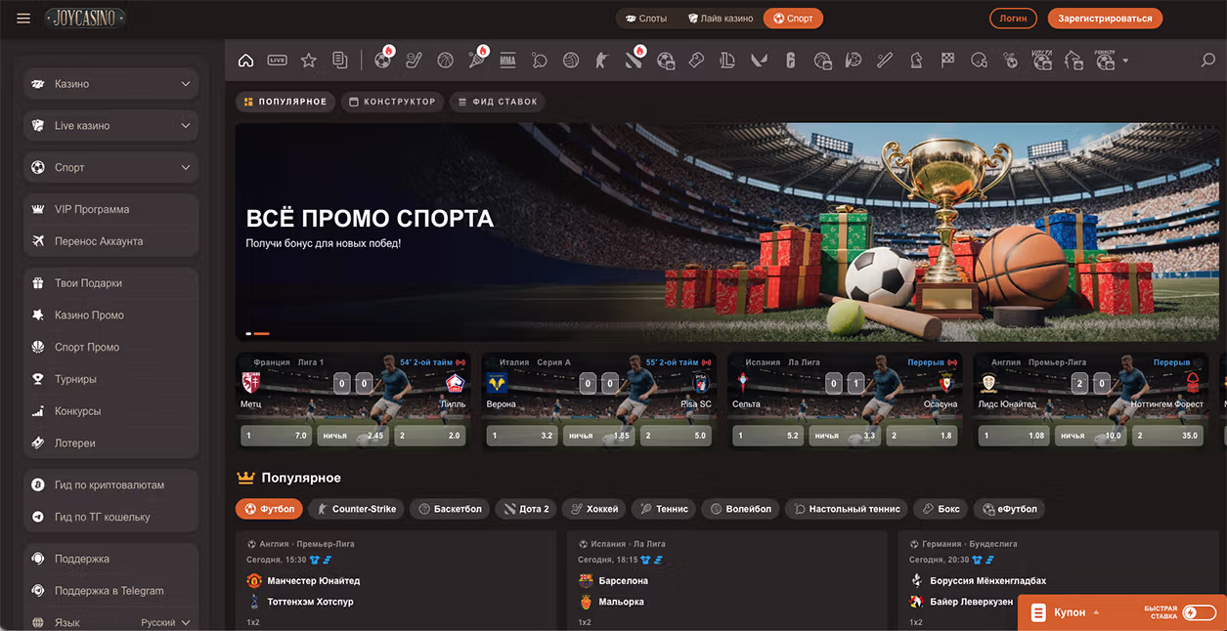
Task: Open Казино Промо in sidebar
Action: (x=110, y=315)
